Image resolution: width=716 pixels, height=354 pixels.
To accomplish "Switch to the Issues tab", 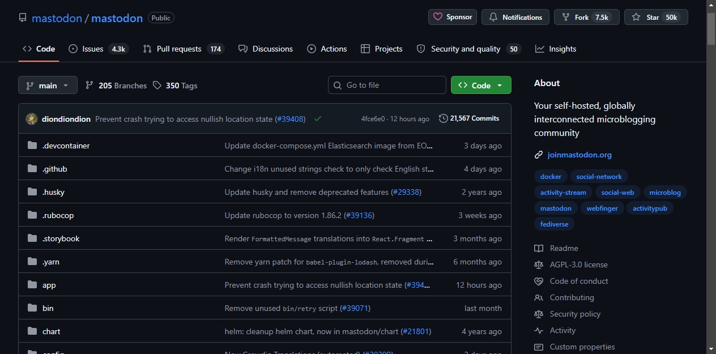I will coord(99,49).
